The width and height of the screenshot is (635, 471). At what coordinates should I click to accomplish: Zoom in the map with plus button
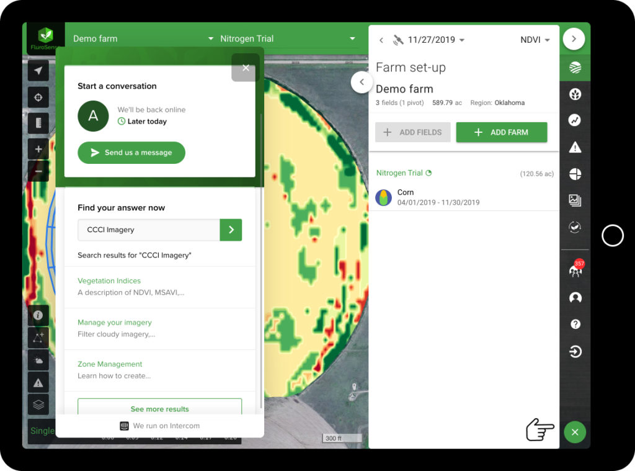[x=38, y=149]
